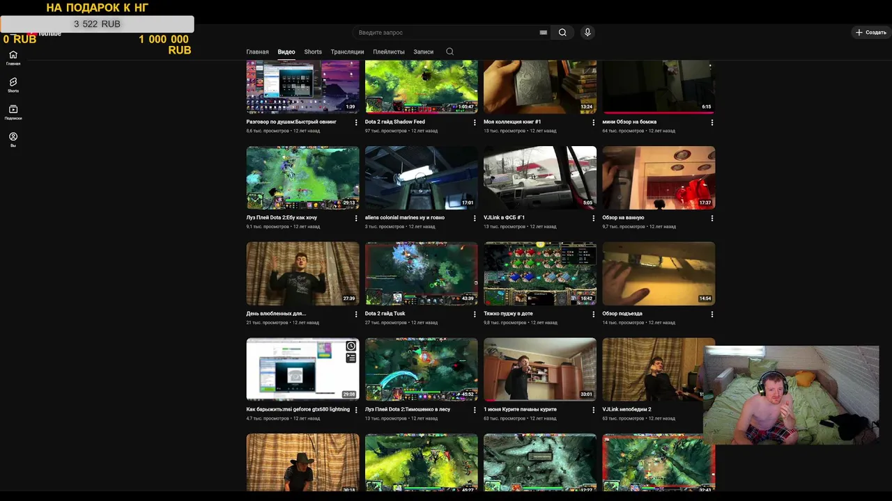Search within channel magnifier icon
This screenshot has height=501, width=892.
[x=449, y=51]
